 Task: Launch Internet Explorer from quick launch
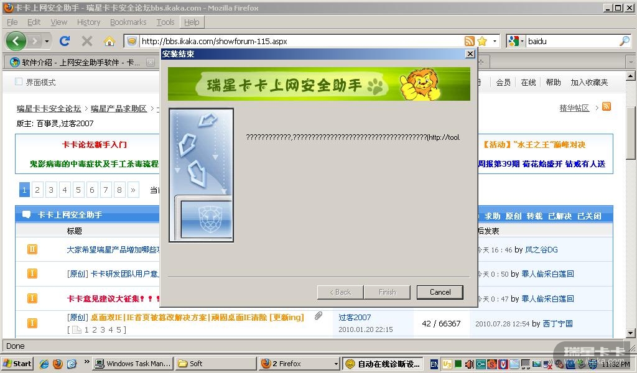click(x=44, y=364)
